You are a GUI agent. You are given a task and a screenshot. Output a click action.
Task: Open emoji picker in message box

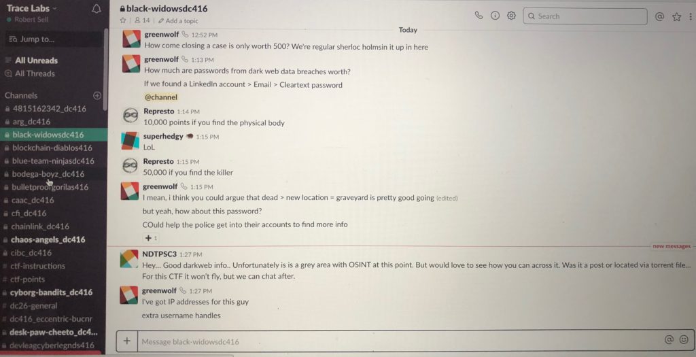pyautogui.click(x=684, y=340)
